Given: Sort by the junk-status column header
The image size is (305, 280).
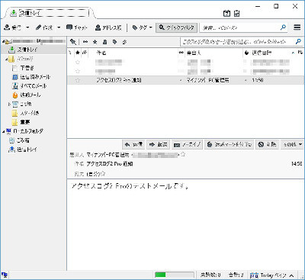Looking at the screenshot, I should click(x=246, y=53).
